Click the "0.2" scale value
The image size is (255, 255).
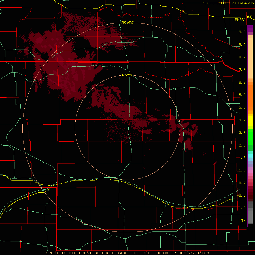coord(242,183)
